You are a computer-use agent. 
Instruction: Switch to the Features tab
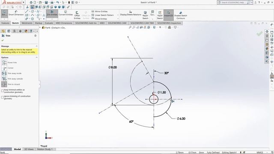(5, 23)
